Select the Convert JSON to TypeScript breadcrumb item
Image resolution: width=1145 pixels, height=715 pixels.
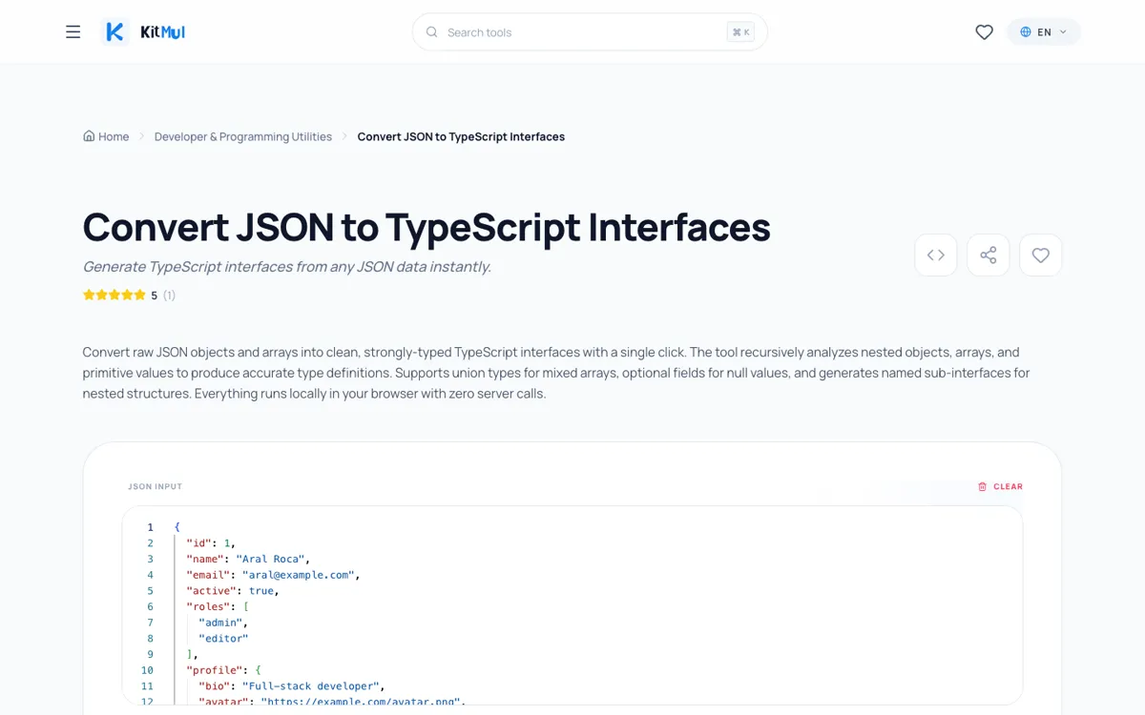point(460,136)
